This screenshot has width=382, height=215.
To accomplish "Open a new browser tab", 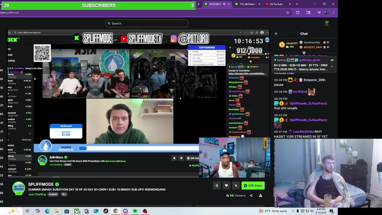I will click(x=297, y=4).
